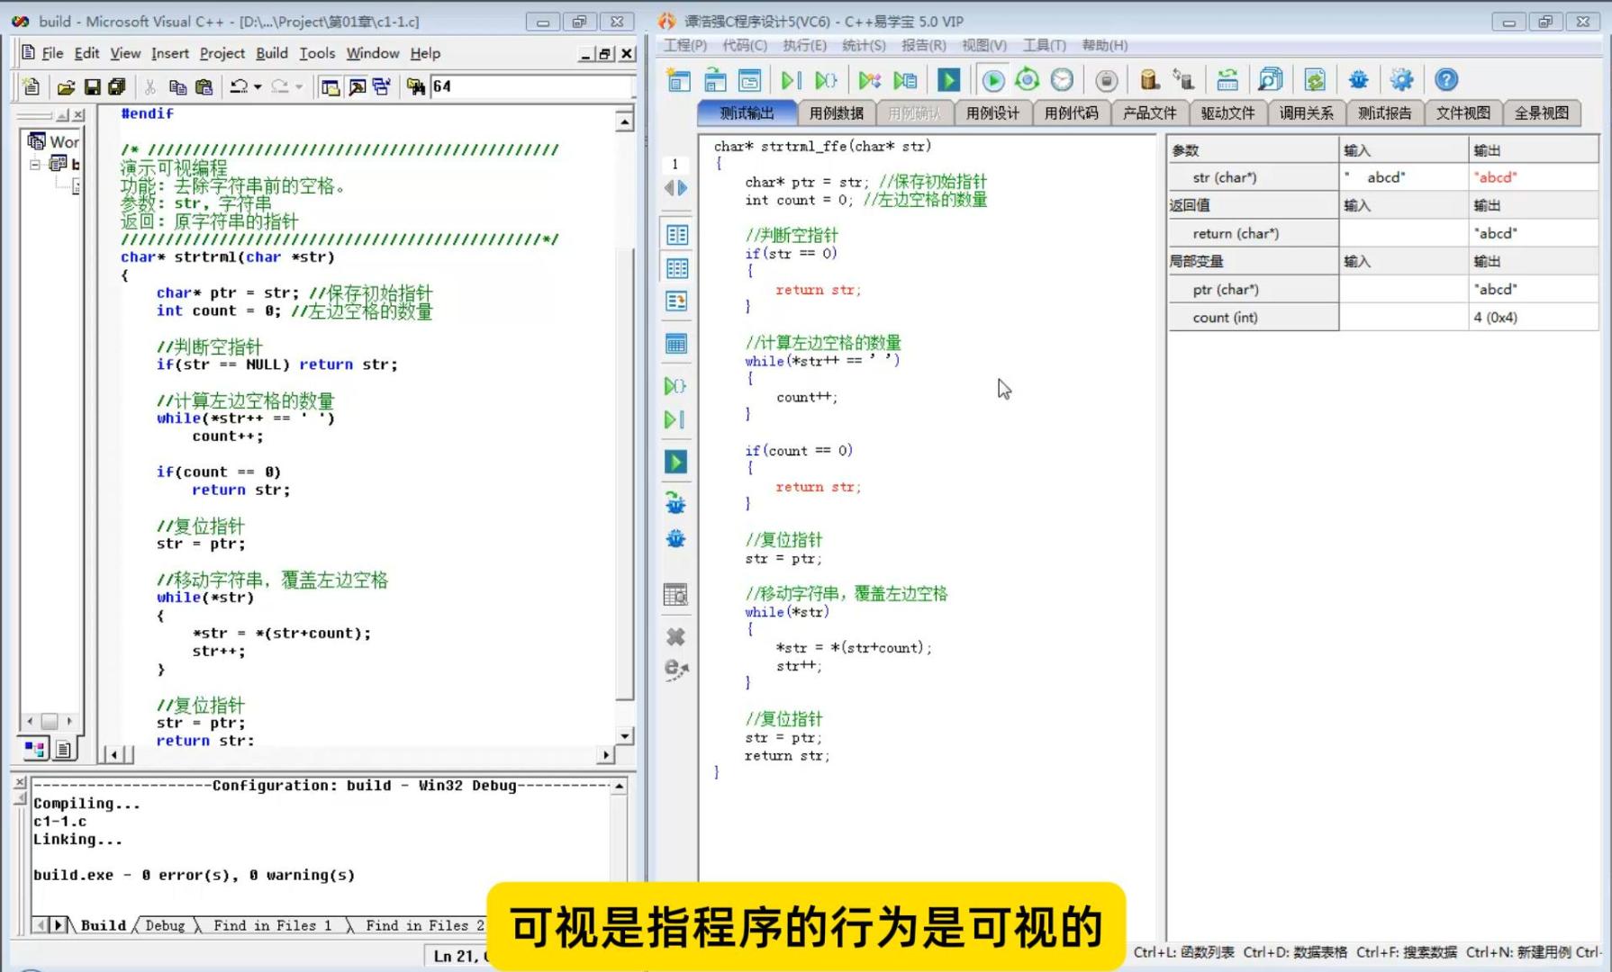Select the Build output tab

coord(103,925)
